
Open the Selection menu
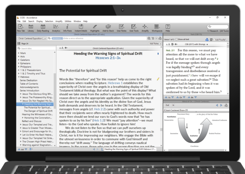pos(49,21)
